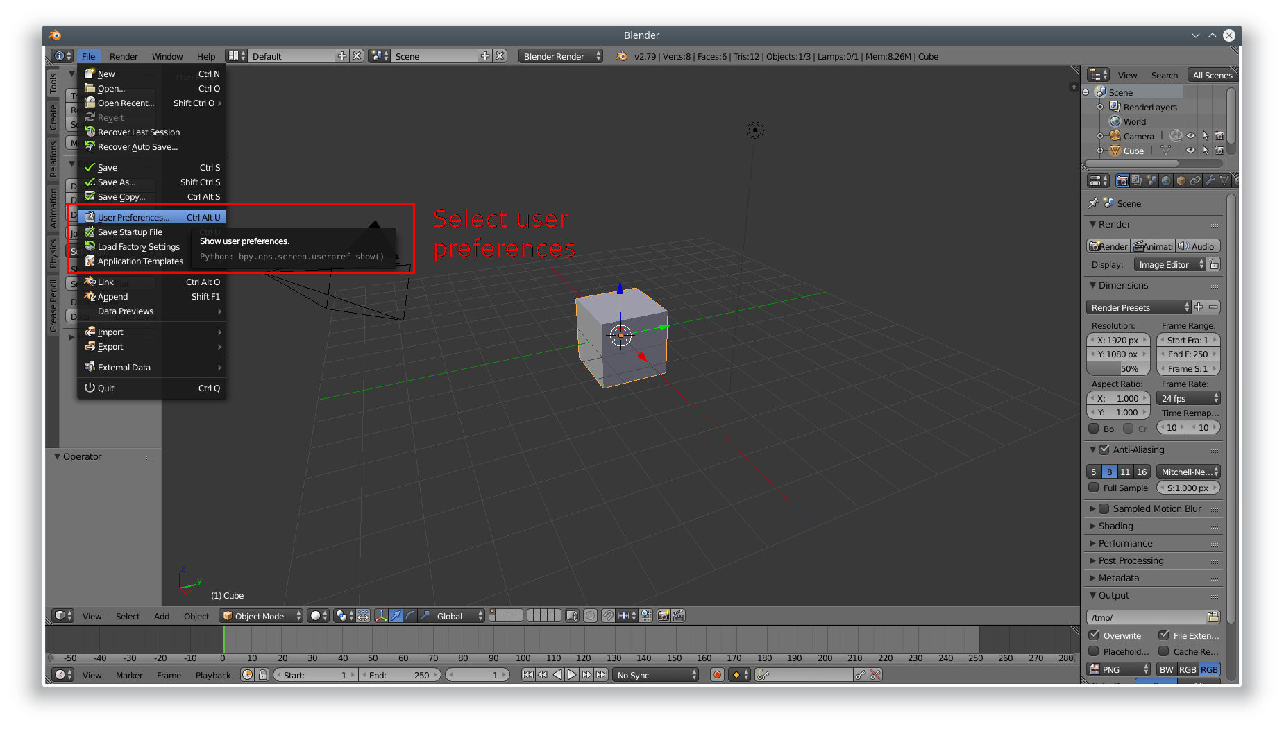
Task: Select the translate manipulator arrow icon
Action: (x=396, y=616)
